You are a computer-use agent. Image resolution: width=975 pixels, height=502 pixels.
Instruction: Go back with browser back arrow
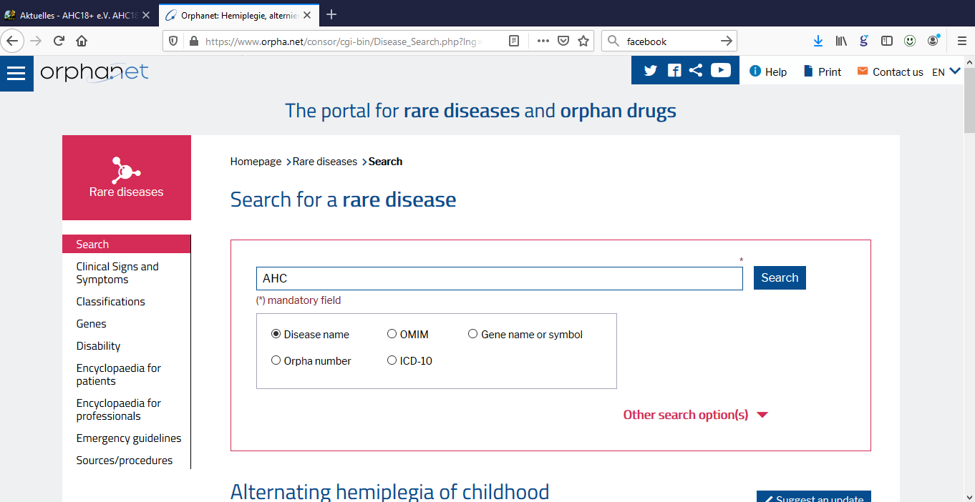click(x=12, y=41)
